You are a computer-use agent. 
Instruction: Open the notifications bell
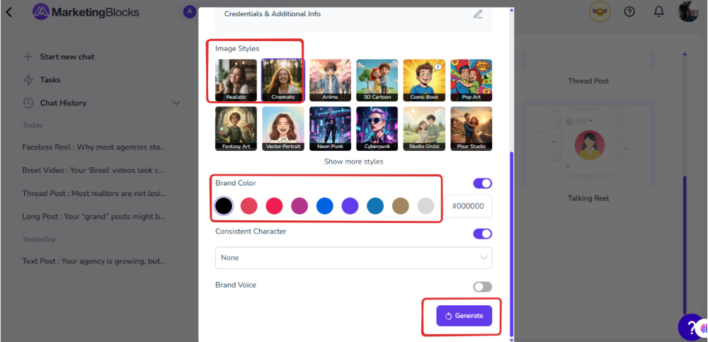click(659, 12)
